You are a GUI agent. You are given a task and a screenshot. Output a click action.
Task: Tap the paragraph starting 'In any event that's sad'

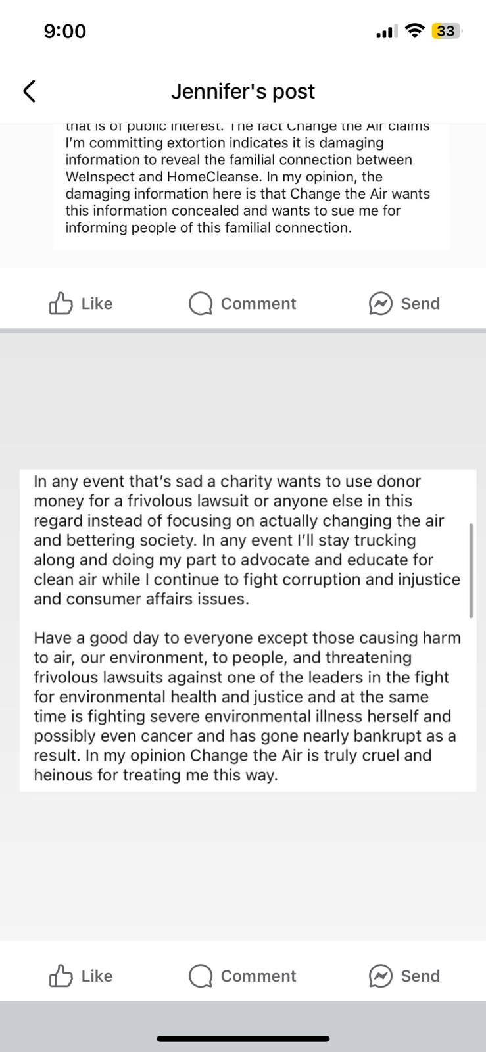(x=247, y=540)
